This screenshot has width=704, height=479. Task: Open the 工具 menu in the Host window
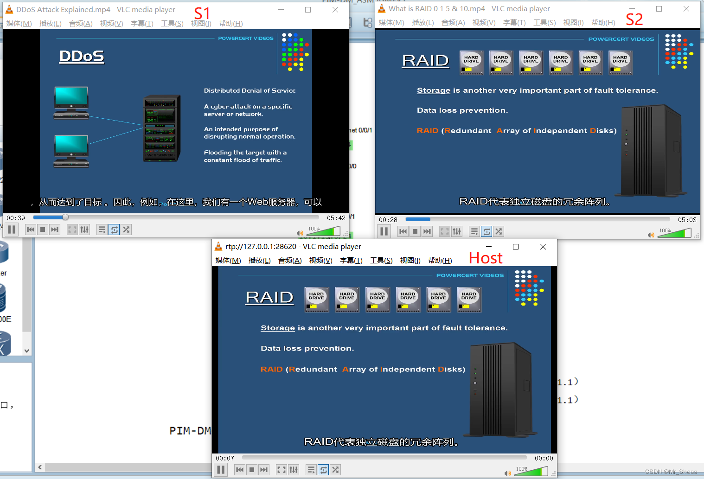pos(381,260)
